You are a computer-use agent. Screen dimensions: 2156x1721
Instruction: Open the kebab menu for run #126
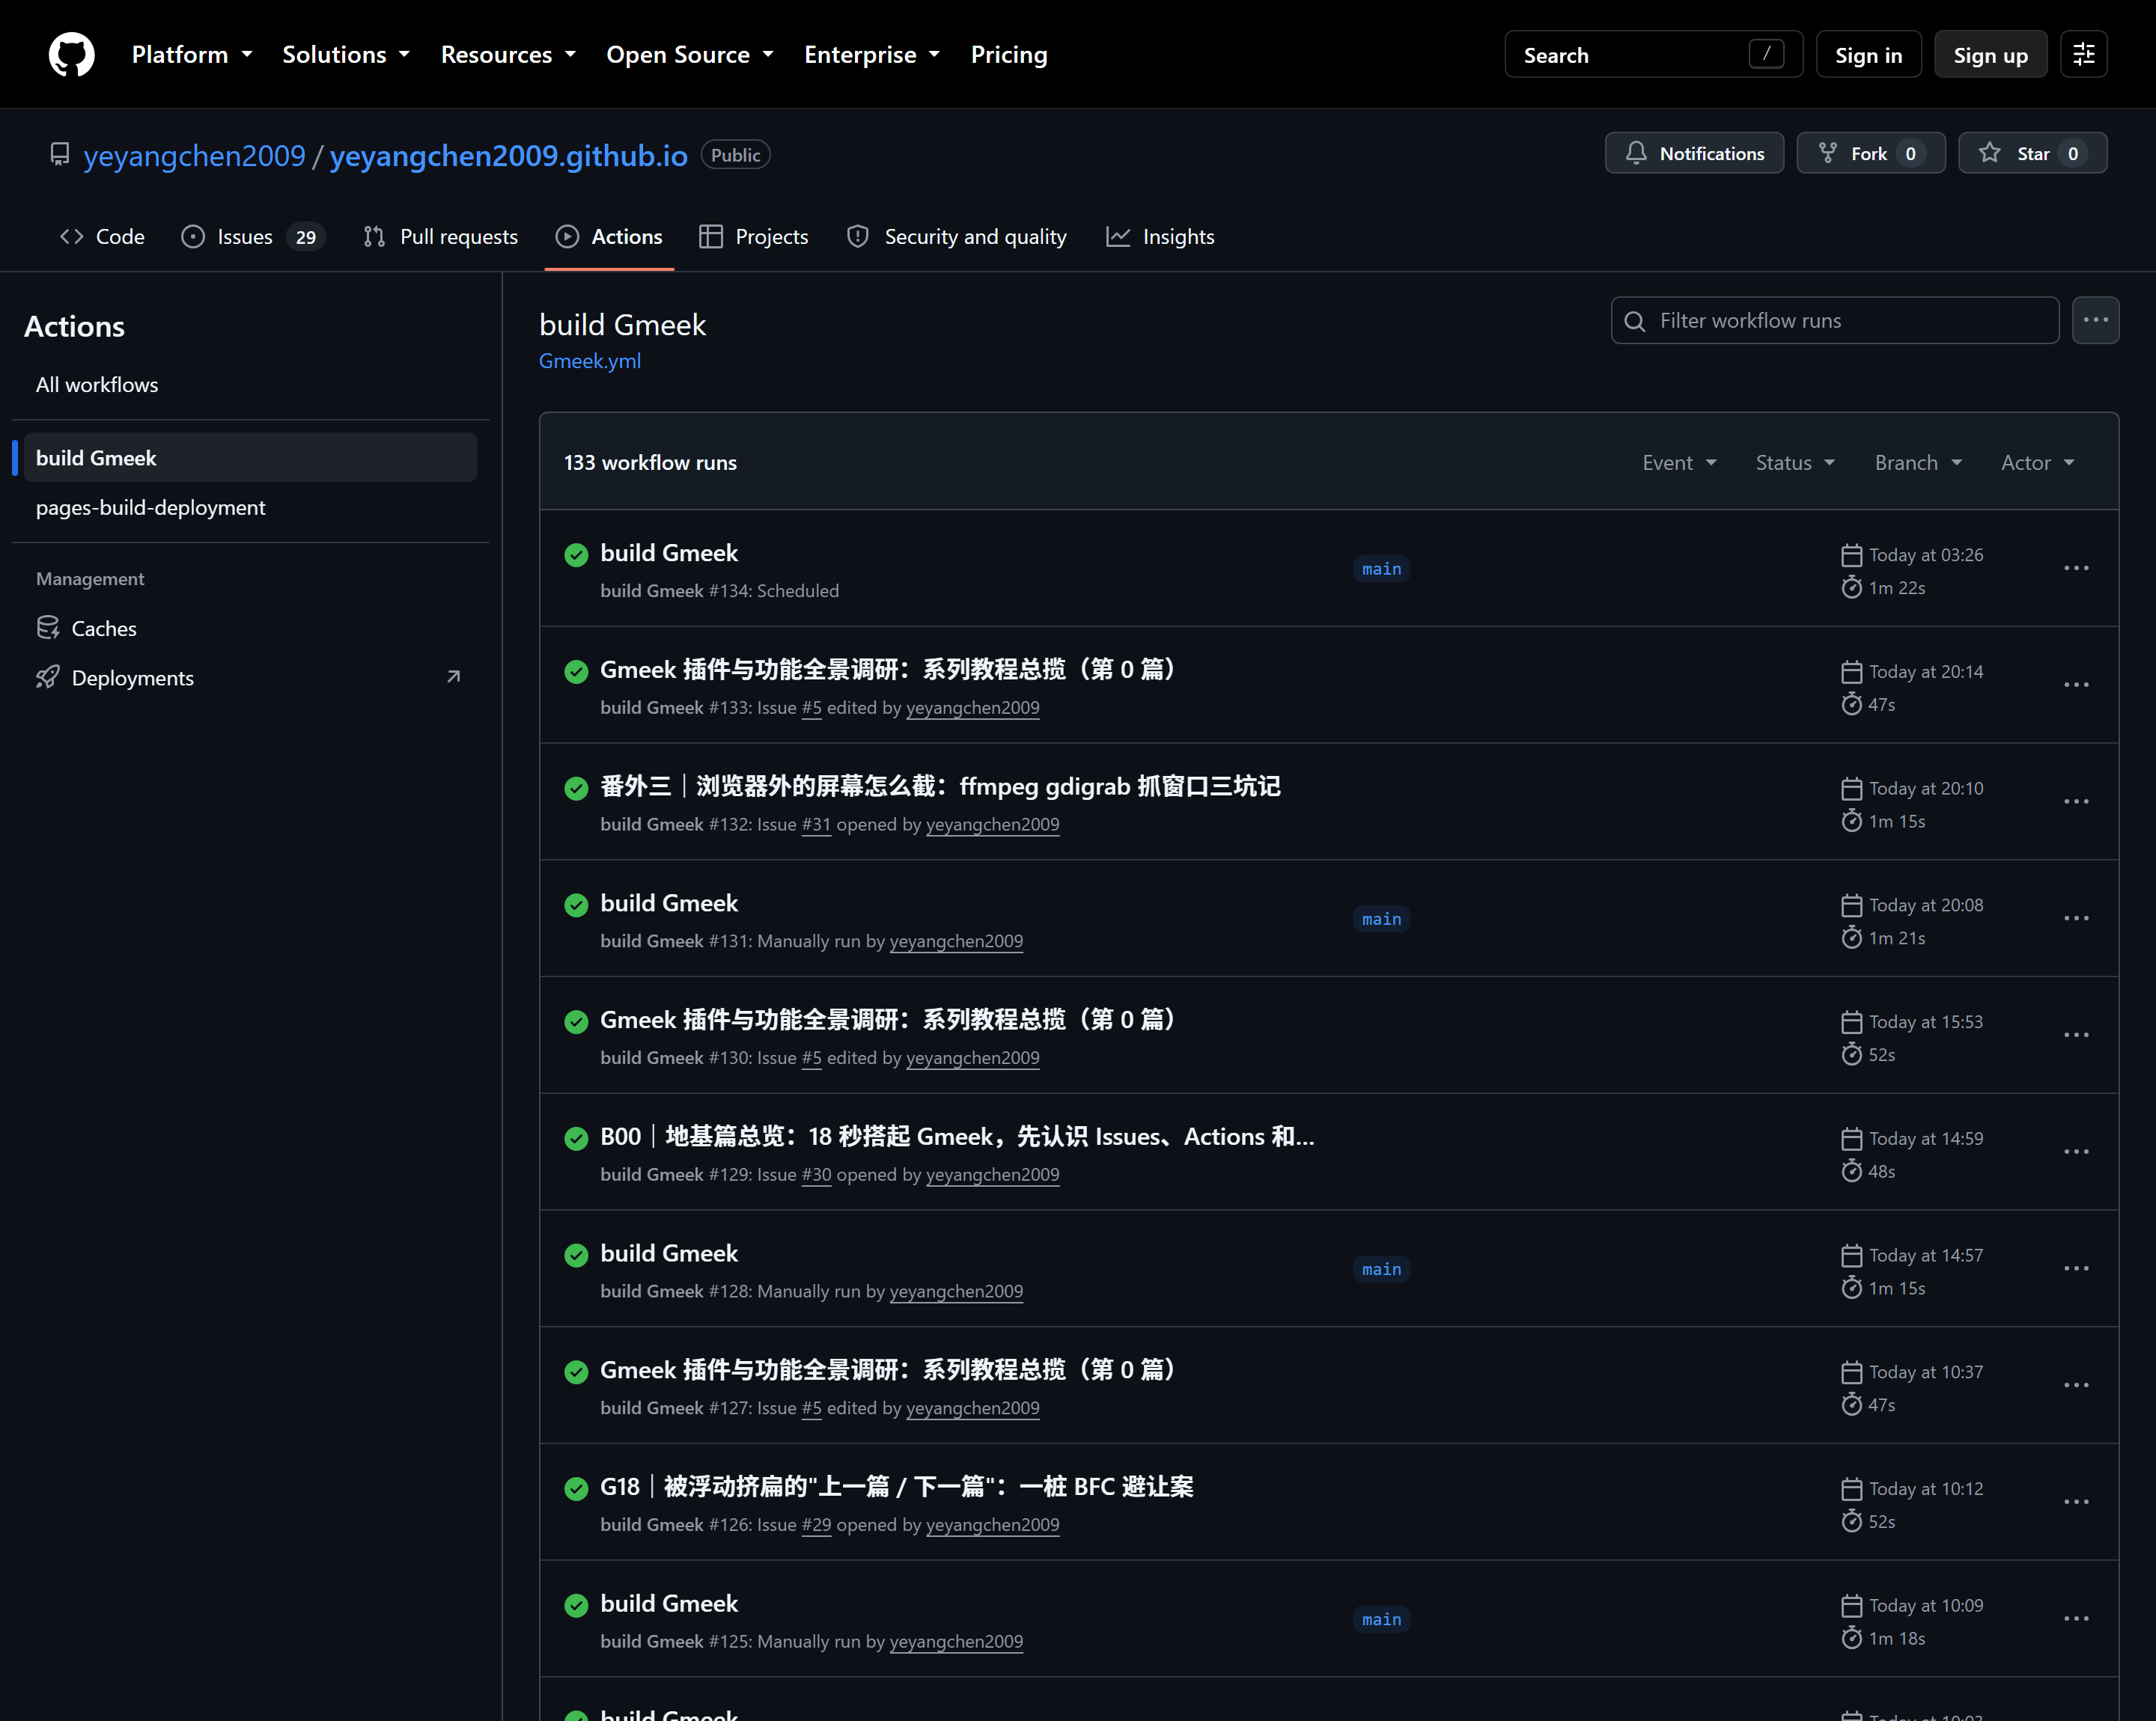(x=2076, y=1502)
